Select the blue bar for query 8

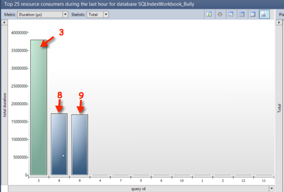point(59,144)
